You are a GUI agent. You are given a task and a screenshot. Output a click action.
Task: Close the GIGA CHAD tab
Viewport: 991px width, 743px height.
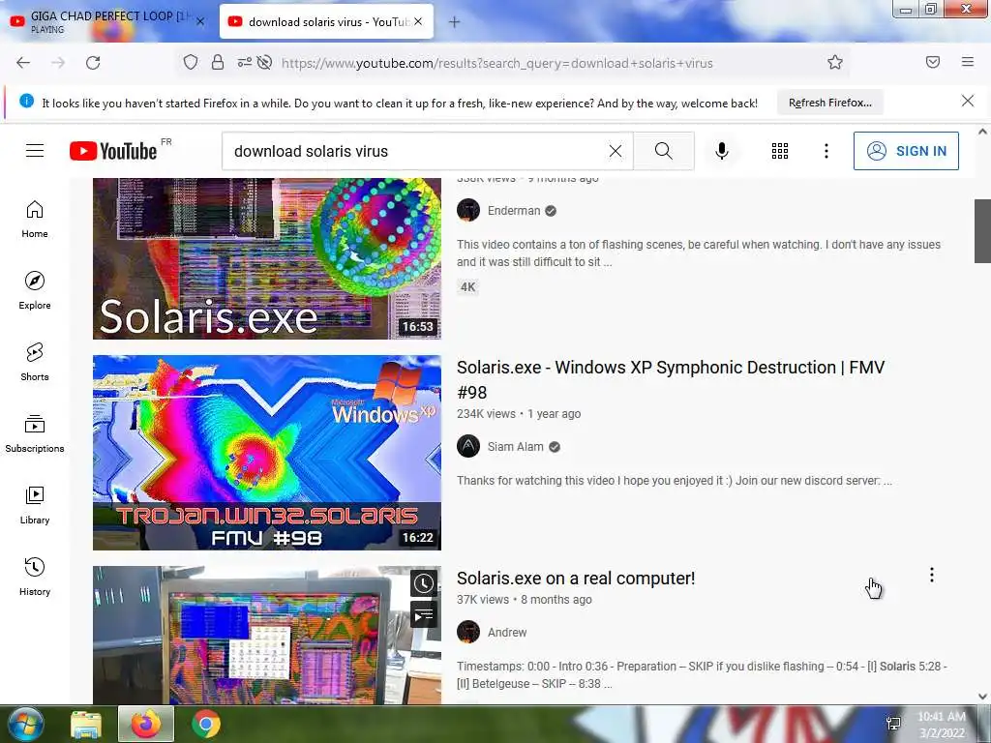[x=200, y=21]
